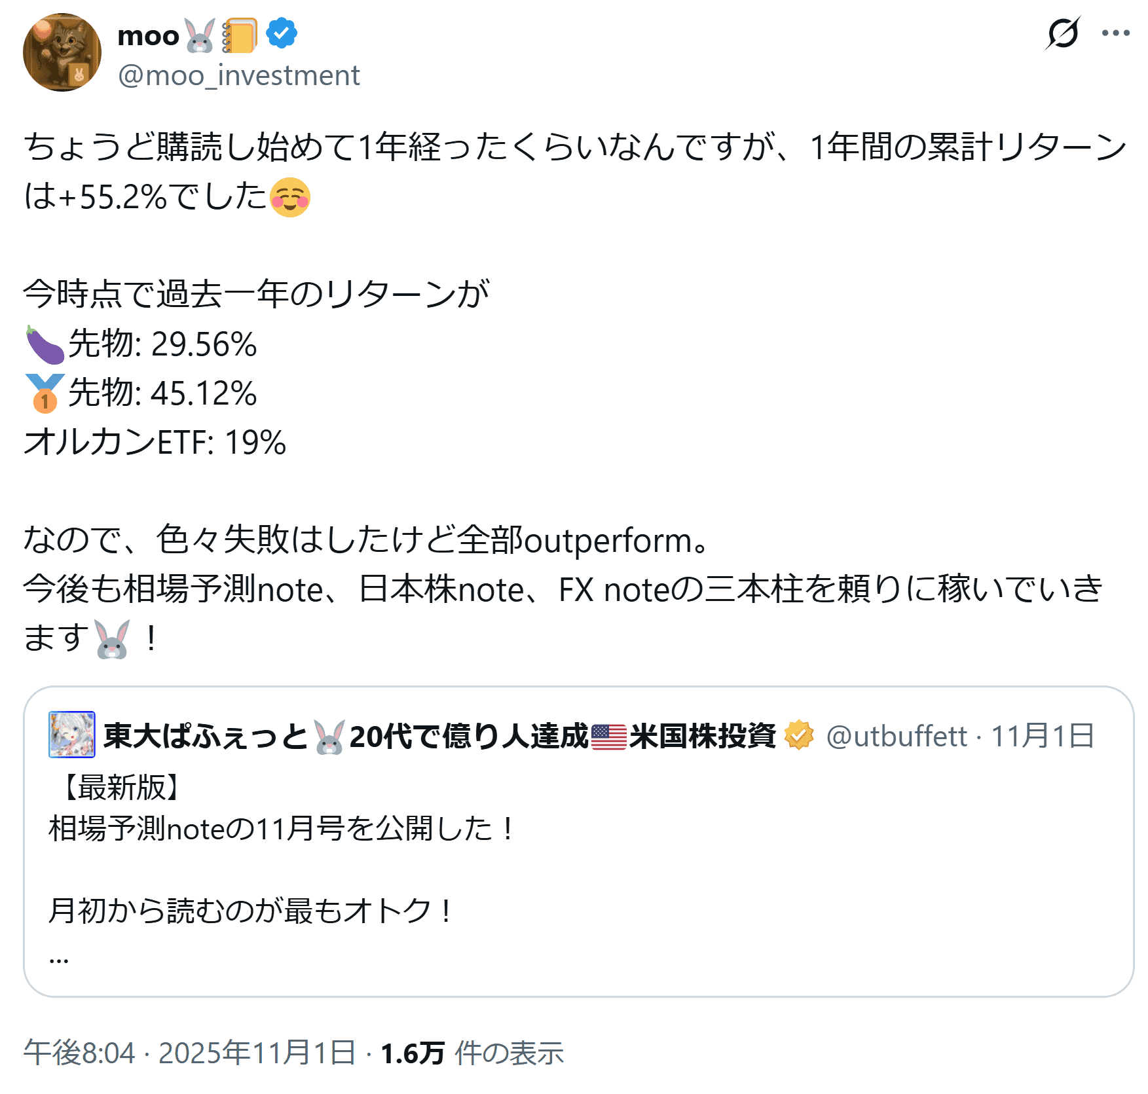Open the @utbuffett handle in quoted post
The width and height of the screenshot is (1148, 1094).
(x=897, y=736)
